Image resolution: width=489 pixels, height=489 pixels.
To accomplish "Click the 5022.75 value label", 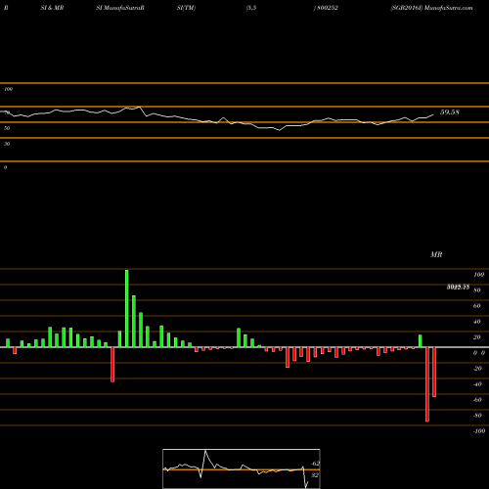I will pos(458,288).
